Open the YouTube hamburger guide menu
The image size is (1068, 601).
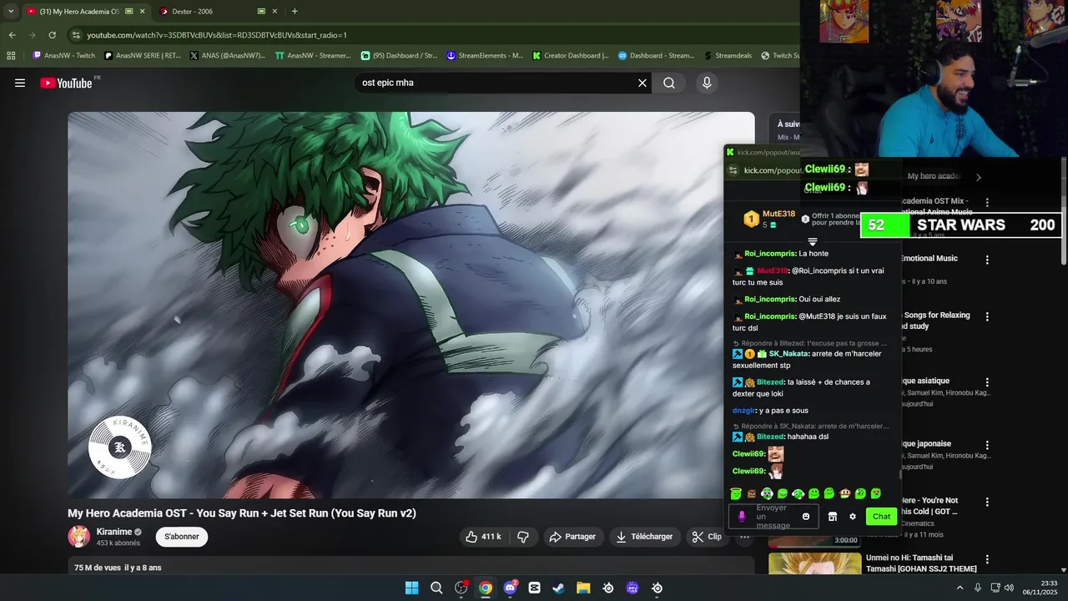point(20,83)
